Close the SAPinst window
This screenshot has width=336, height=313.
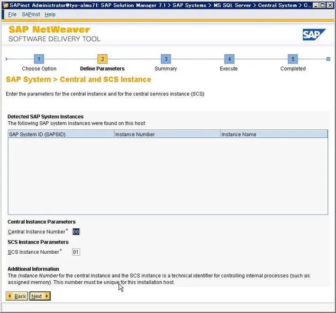point(330,5)
